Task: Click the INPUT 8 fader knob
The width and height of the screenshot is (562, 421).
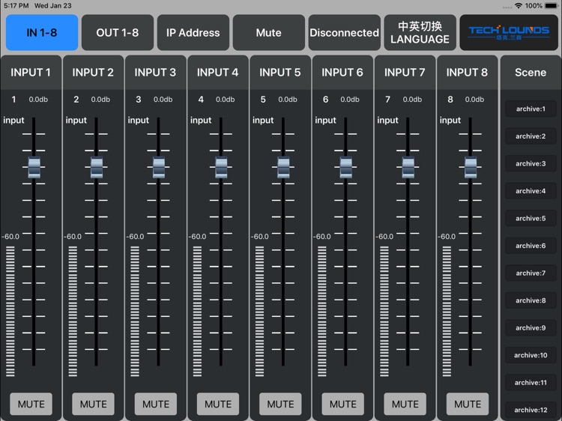Action: [471, 167]
